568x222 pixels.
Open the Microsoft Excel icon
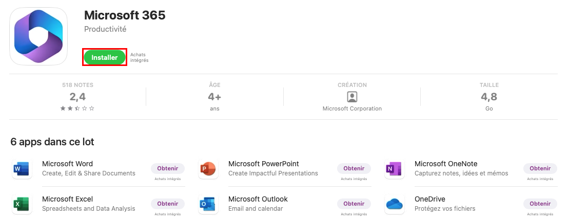[22, 204]
